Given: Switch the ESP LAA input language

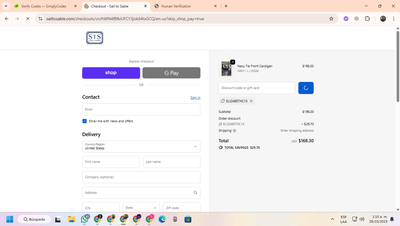Looking at the screenshot, I should click(x=344, y=219).
